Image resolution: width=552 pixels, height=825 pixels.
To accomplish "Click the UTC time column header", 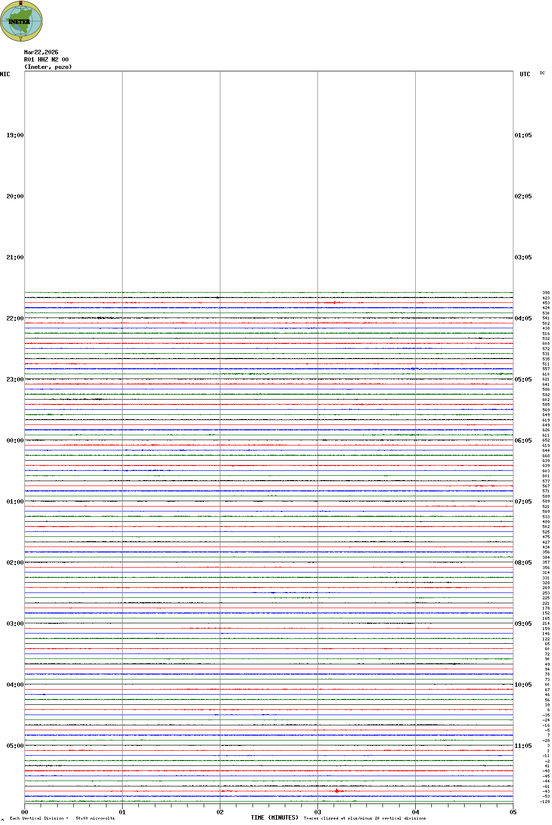I will point(525,74).
